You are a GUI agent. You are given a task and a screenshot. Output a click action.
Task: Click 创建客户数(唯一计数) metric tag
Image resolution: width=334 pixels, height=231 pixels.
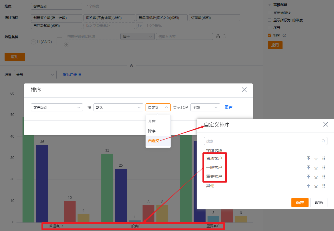click(x=56, y=18)
